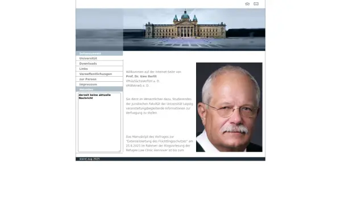Click 'derzeit keine aktuelle Nachricht' text
This screenshot has width=341, height=213.
pyautogui.click(x=95, y=97)
